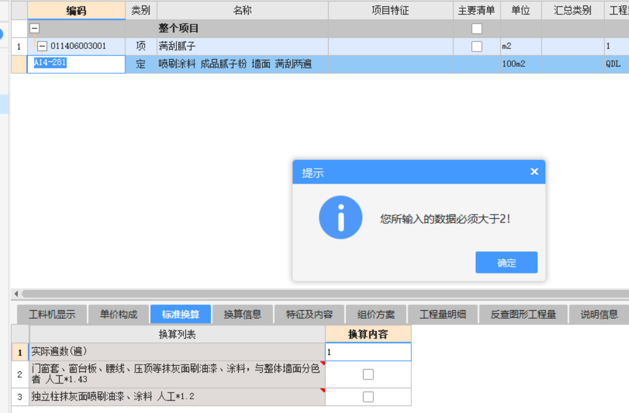Click the 确定 button in the dialog
The width and height of the screenshot is (629, 413).
506,263
